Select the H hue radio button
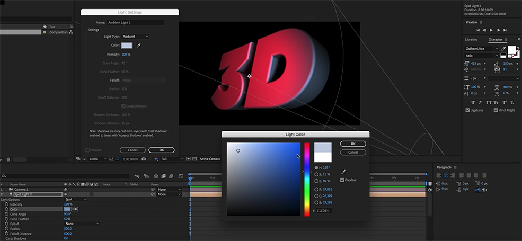 tap(316, 168)
